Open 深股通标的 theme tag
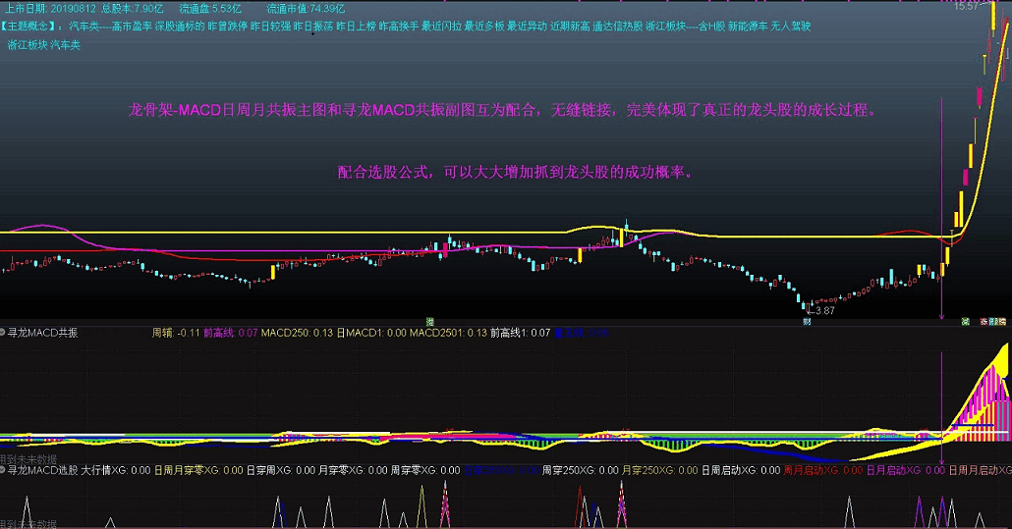1012x529 pixels. (x=180, y=26)
